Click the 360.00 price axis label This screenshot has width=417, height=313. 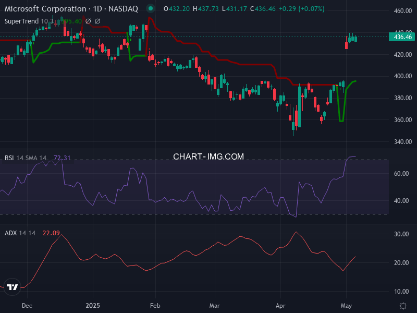coord(403,120)
